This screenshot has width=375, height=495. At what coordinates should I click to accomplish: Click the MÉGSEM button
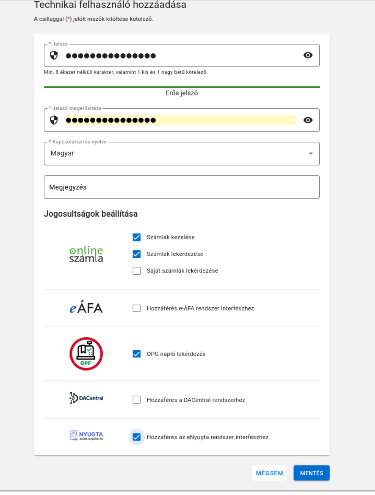(x=270, y=473)
